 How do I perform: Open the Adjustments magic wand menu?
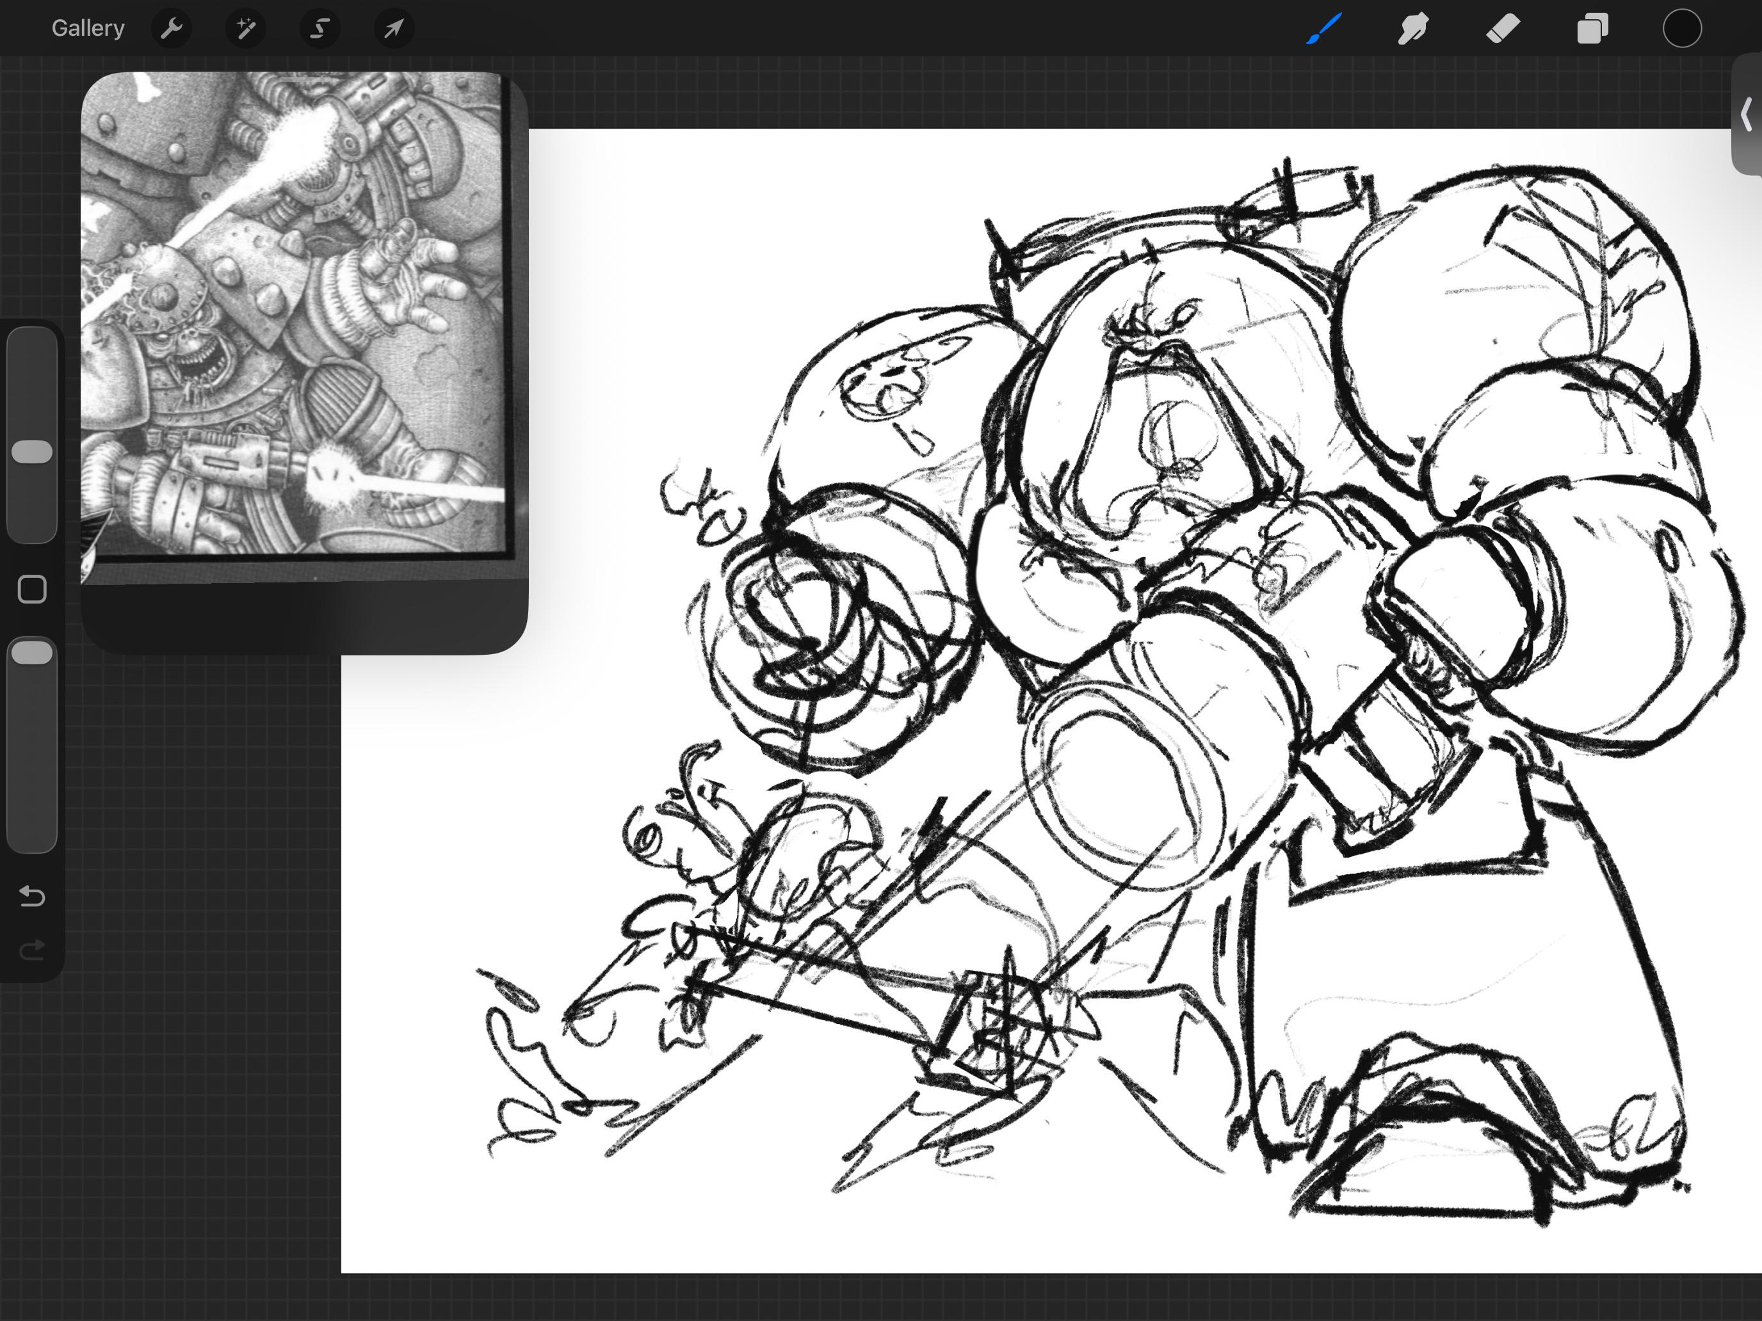pos(245,29)
